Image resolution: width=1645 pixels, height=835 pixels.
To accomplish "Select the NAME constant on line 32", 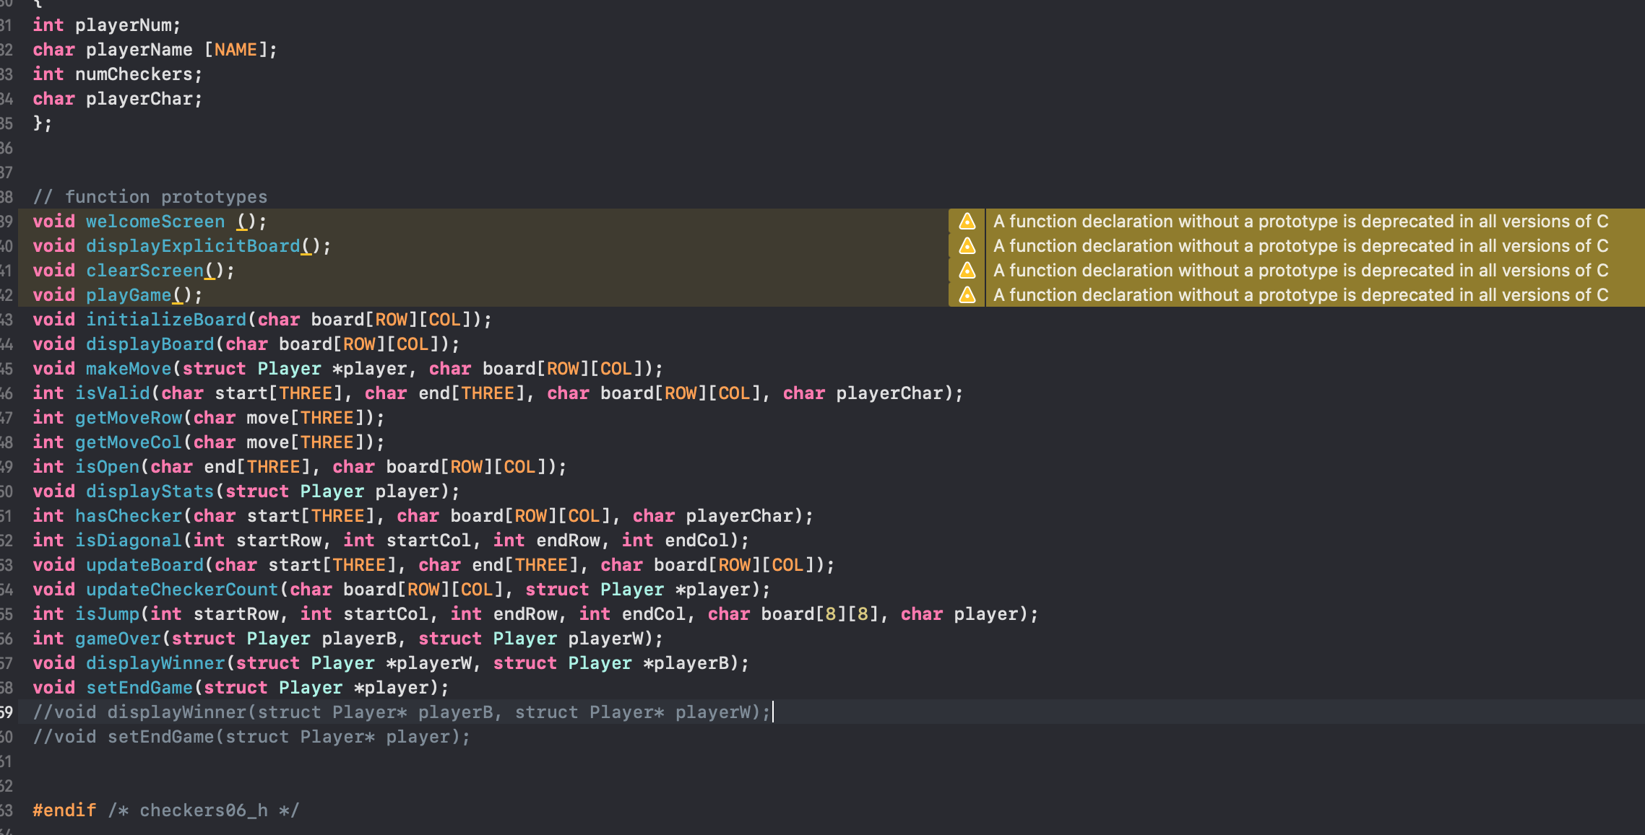I will (236, 49).
